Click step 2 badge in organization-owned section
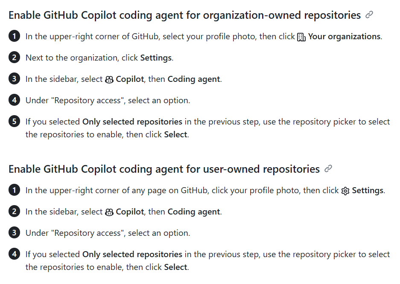 tap(14, 57)
